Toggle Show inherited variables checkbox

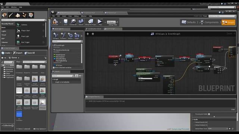click(54, 68)
